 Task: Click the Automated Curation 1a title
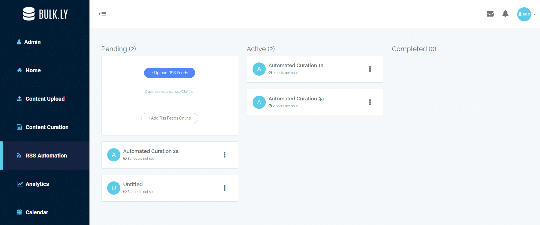point(296,66)
